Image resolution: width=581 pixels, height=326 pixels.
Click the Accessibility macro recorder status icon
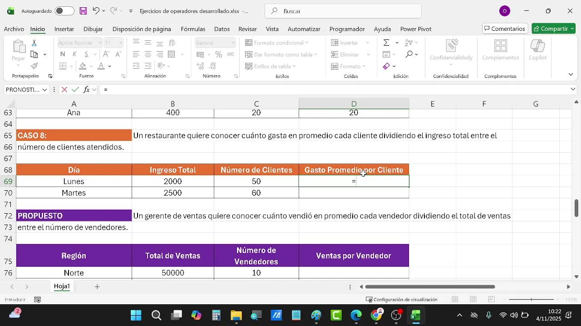tap(38, 300)
